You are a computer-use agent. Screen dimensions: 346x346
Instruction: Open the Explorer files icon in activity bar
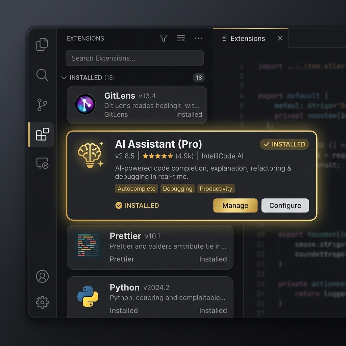42,44
